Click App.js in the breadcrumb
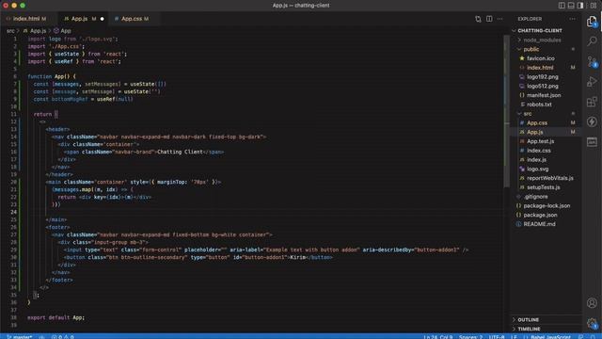 coord(38,31)
